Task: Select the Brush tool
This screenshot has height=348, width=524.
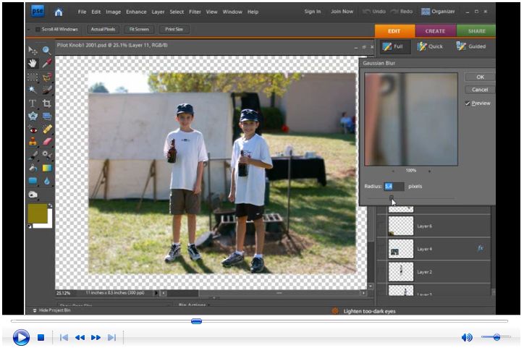Action: 33,155
